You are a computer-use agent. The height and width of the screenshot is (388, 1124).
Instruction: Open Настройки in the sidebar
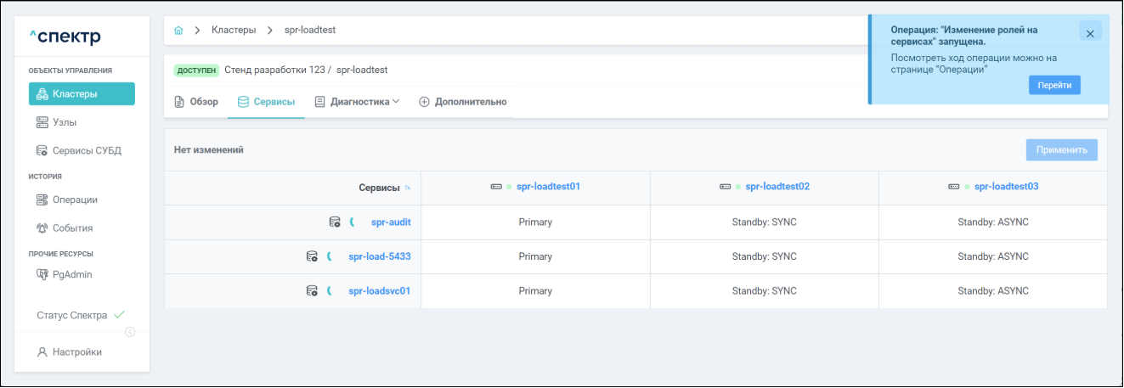click(x=76, y=352)
